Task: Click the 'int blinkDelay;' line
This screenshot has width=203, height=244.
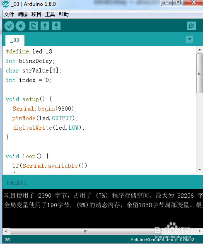Action: (30, 61)
